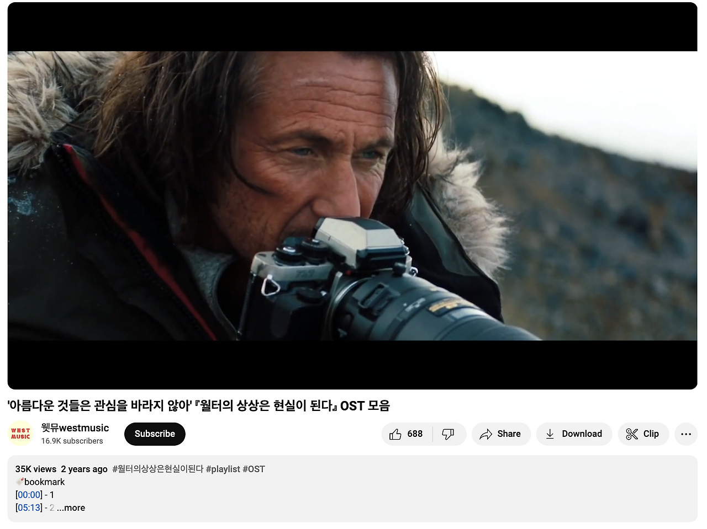This screenshot has height=529, width=707.
Task: Click the 웻뮤westmusic channel name link
Action: (x=75, y=428)
